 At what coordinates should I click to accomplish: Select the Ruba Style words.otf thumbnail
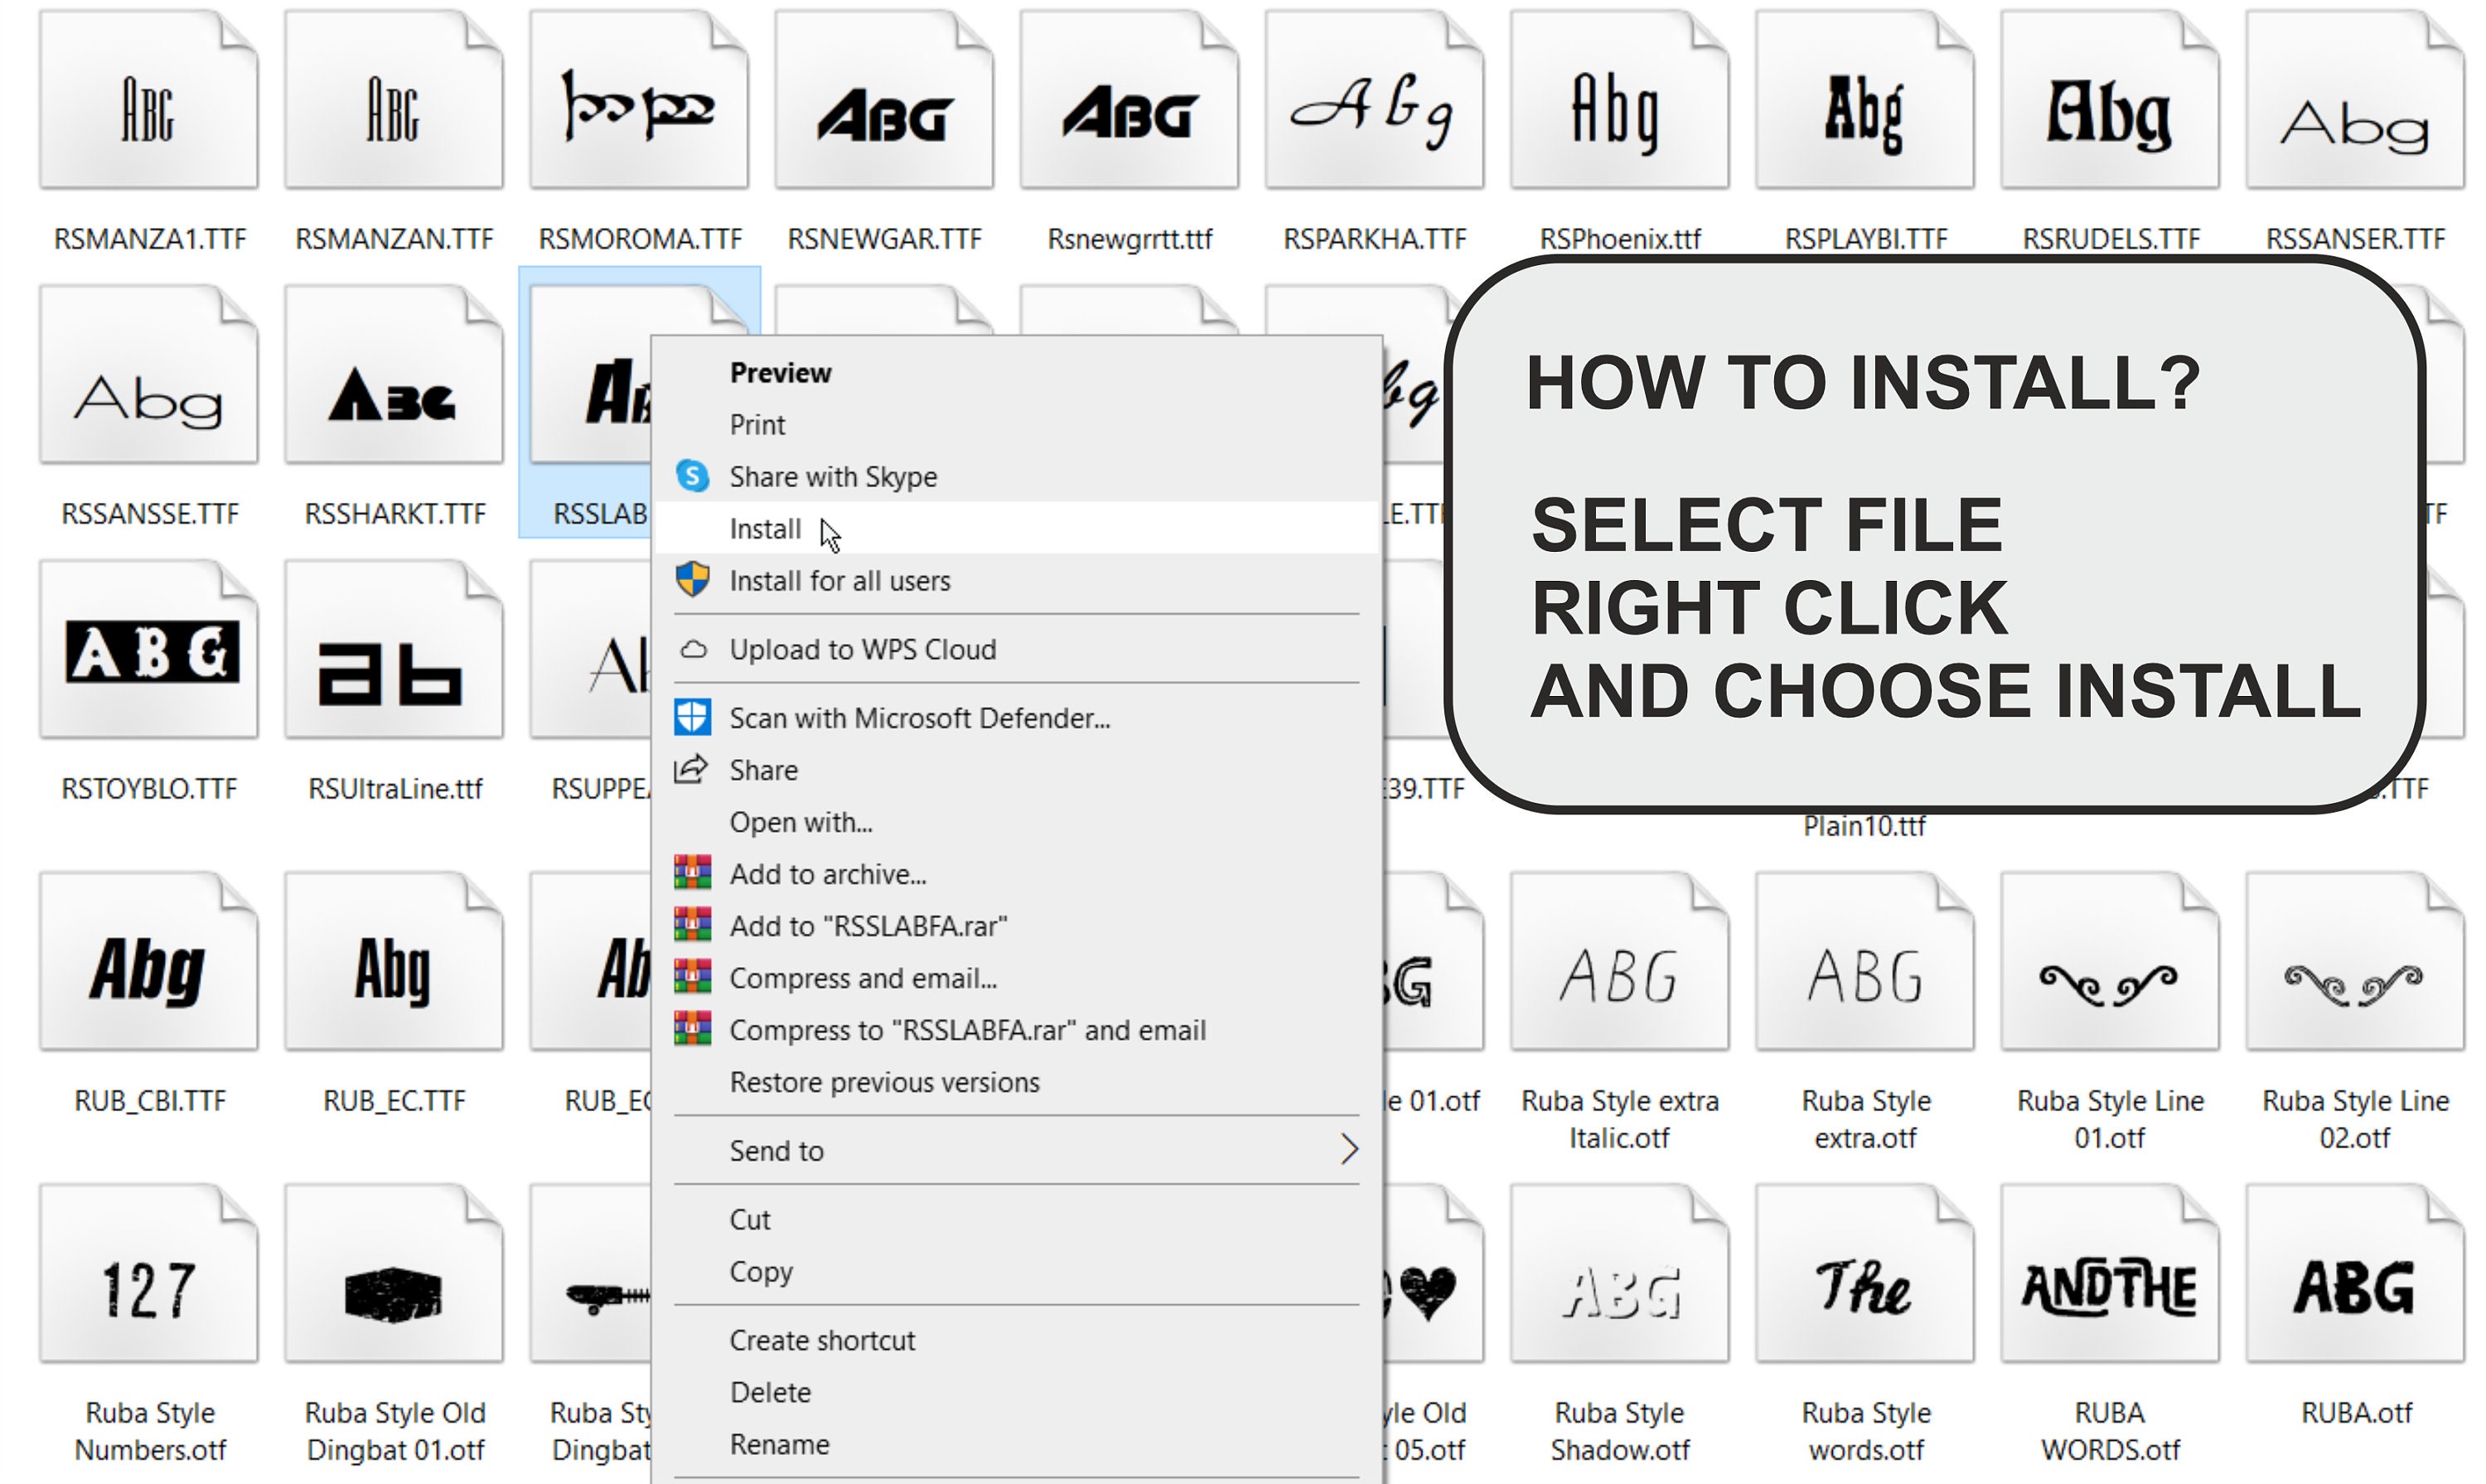[x=1865, y=1274]
